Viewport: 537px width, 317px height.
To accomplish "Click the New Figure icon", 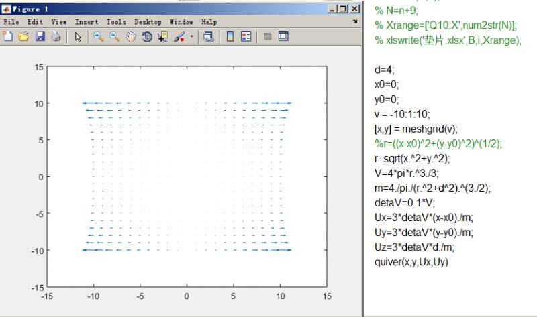I will click(7, 36).
